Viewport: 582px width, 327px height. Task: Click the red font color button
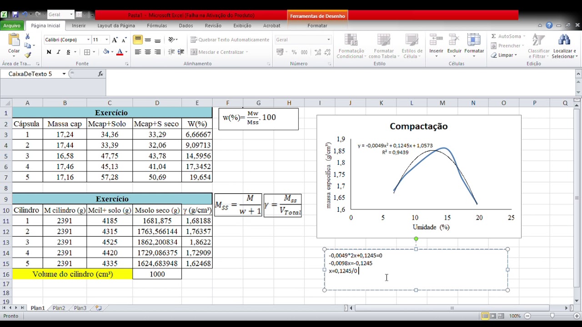[x=120, y=52]
